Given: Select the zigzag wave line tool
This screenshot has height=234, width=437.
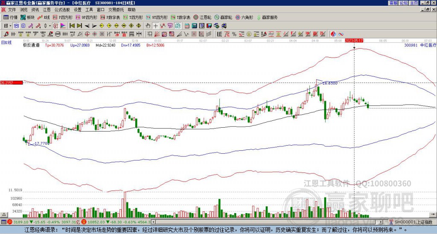Looking at the screenshot, I should [186, 34].
